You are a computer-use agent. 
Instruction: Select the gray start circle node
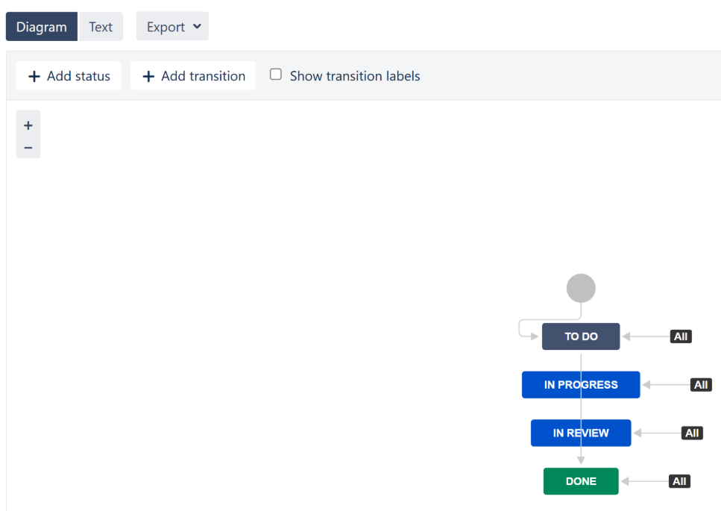click(581, 289)
